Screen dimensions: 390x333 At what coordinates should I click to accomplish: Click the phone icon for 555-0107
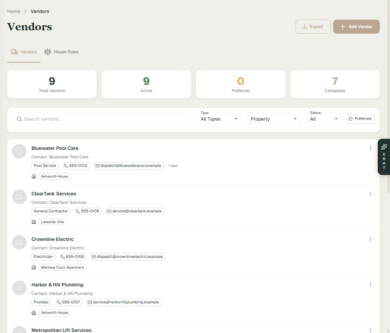59,302
